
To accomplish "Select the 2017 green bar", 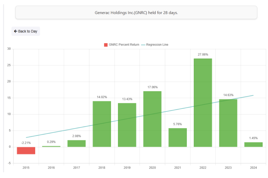I will [77, 144].
